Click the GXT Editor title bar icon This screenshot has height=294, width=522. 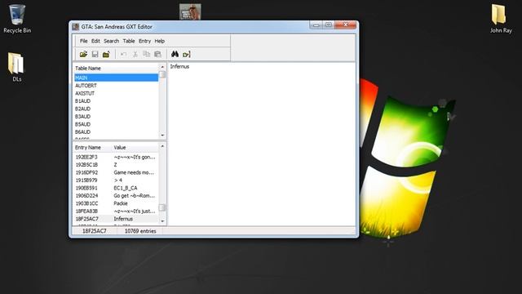point(76,27)
